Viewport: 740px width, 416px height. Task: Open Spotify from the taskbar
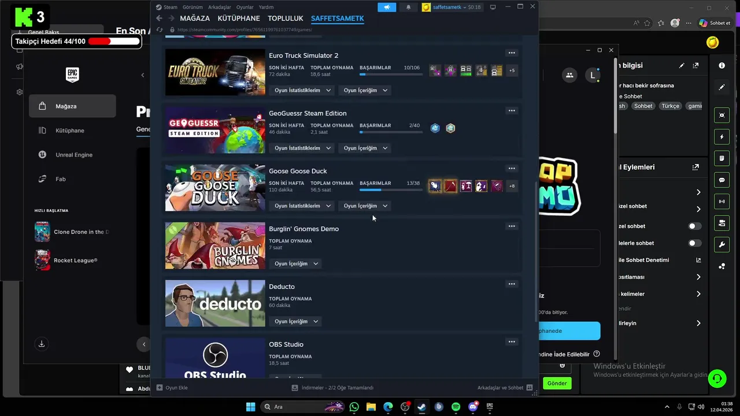point(456,407)
